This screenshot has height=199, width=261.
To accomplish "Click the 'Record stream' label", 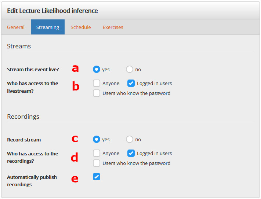I will pyautogui.click(x=24, y=140).
